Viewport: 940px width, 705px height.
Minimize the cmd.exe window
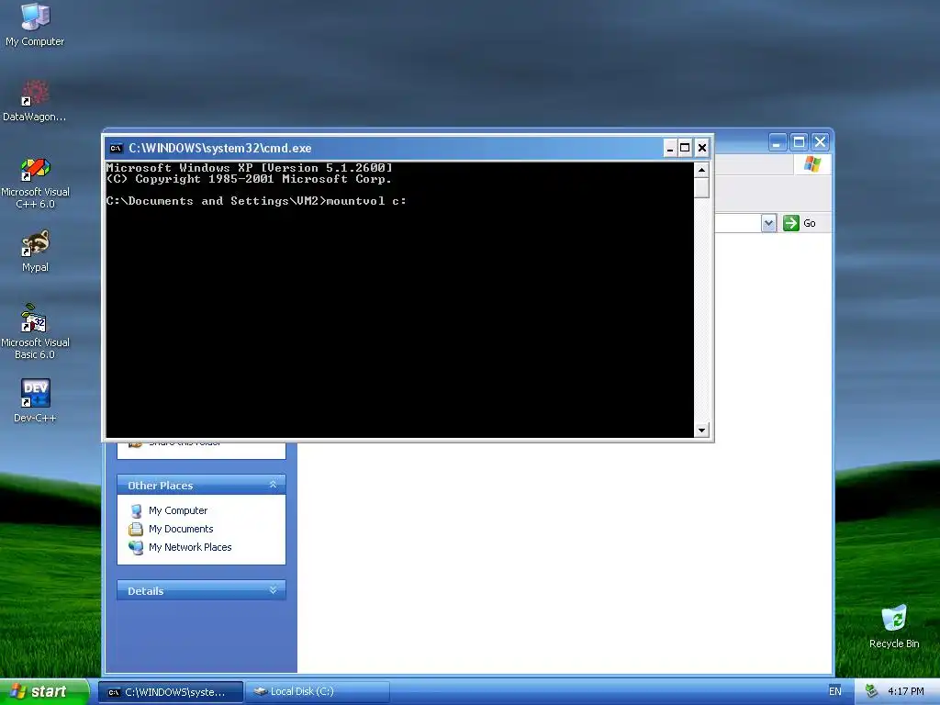pos(670,148)
